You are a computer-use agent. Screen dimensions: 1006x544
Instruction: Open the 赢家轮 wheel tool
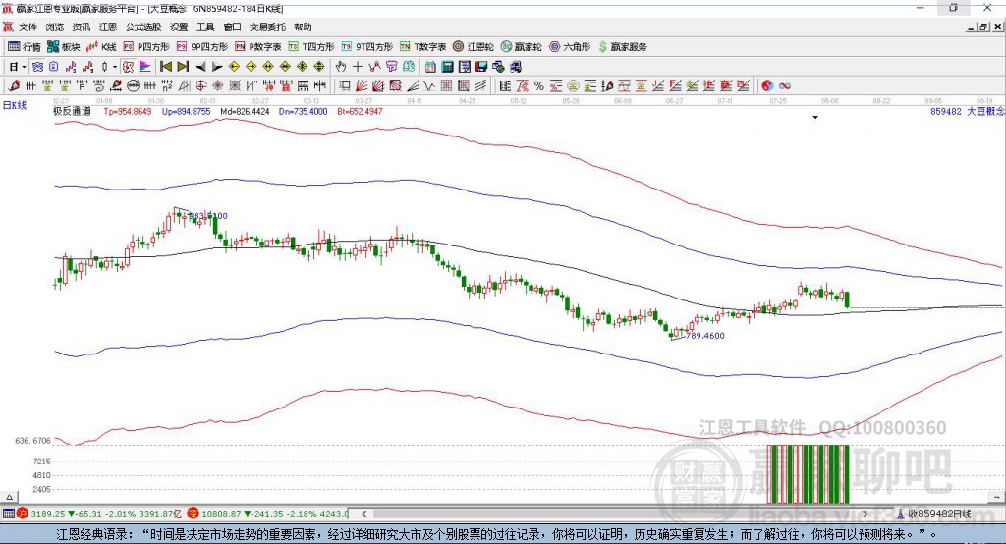click(521, 47)
